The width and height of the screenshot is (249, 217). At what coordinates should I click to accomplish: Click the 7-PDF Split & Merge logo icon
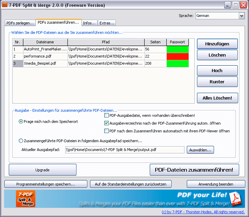[x=25, y=199]
